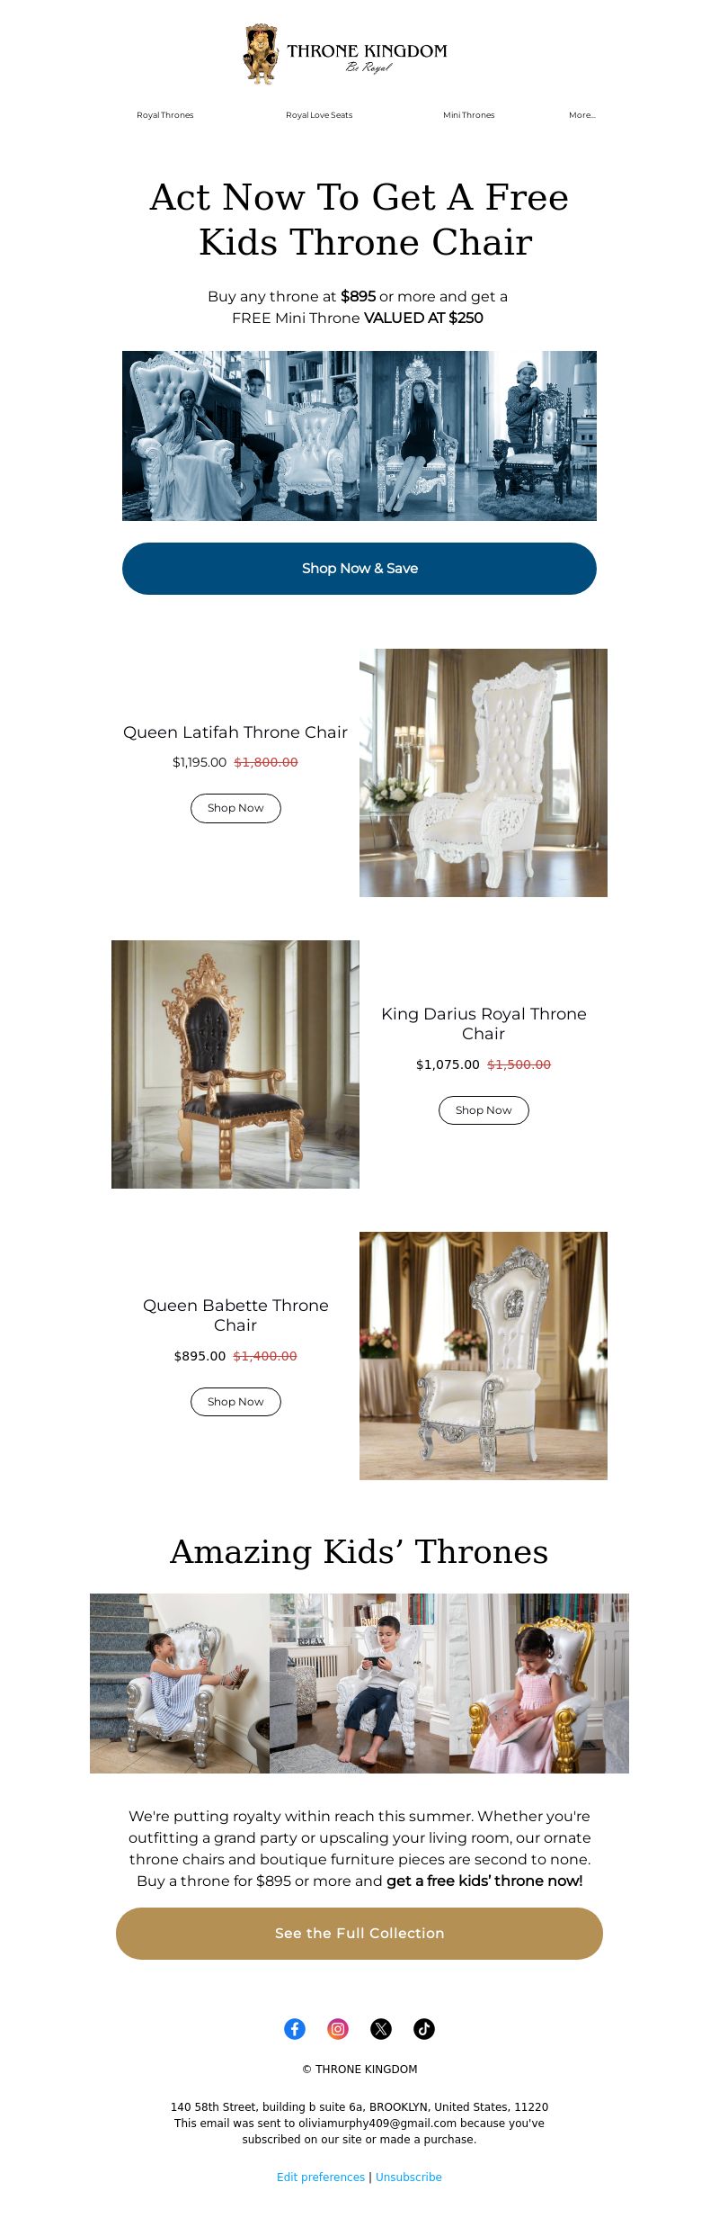The image size is (719, 2218).
Task: Open the silver Queen Babette throne photo
Action: tap(484, 1356)
